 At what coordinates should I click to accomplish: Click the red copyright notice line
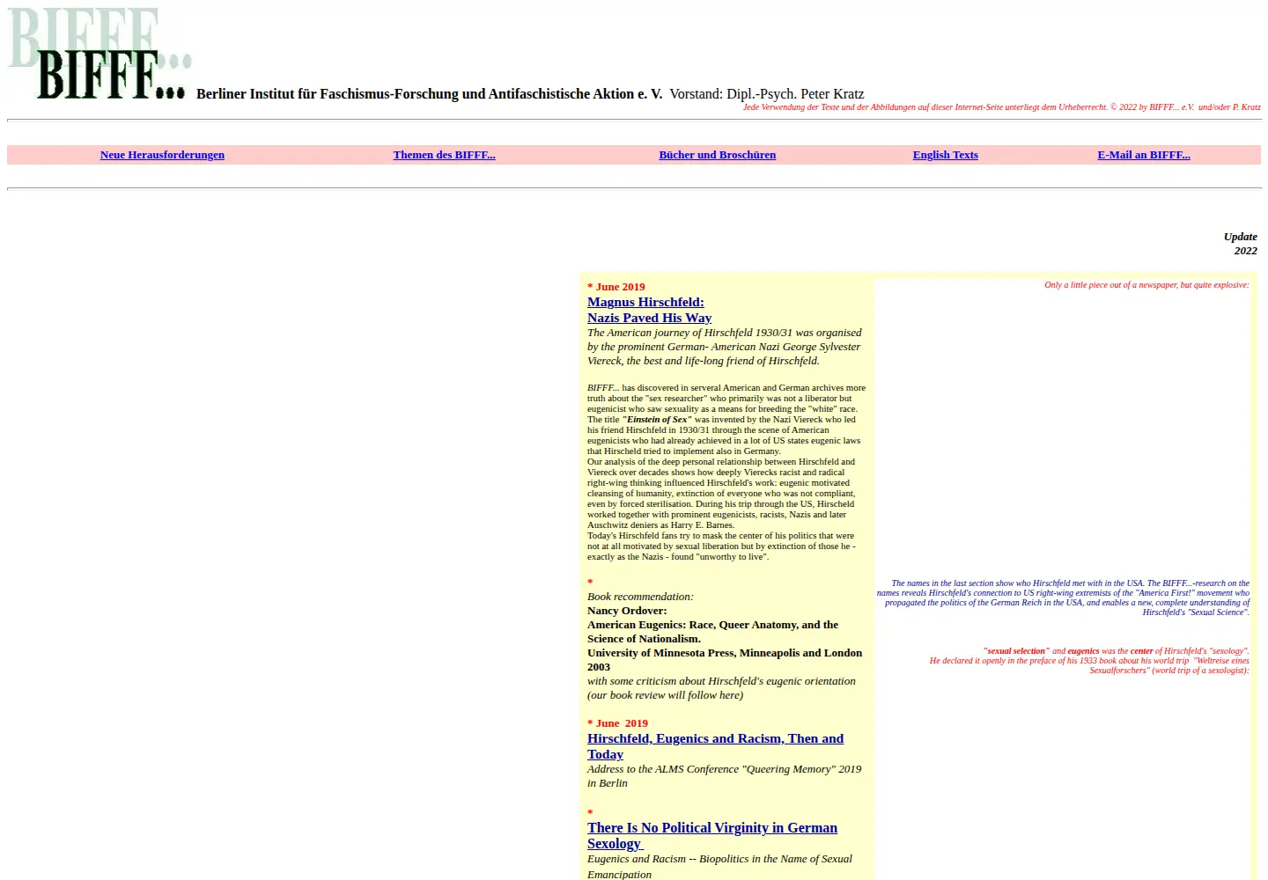tap(1001, 107)
